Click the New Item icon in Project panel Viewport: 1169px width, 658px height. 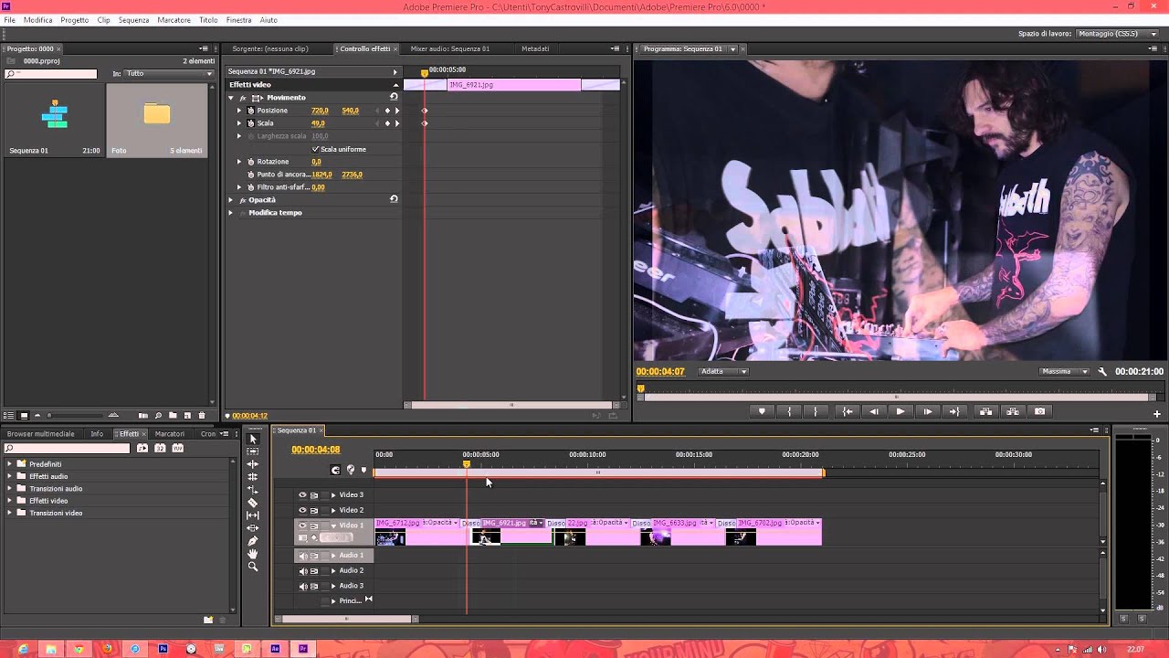point(187,416)
